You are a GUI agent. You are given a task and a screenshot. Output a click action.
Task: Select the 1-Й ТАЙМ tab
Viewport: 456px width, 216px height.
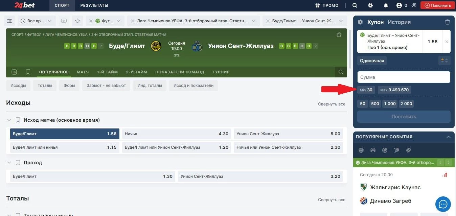[107, 72]
